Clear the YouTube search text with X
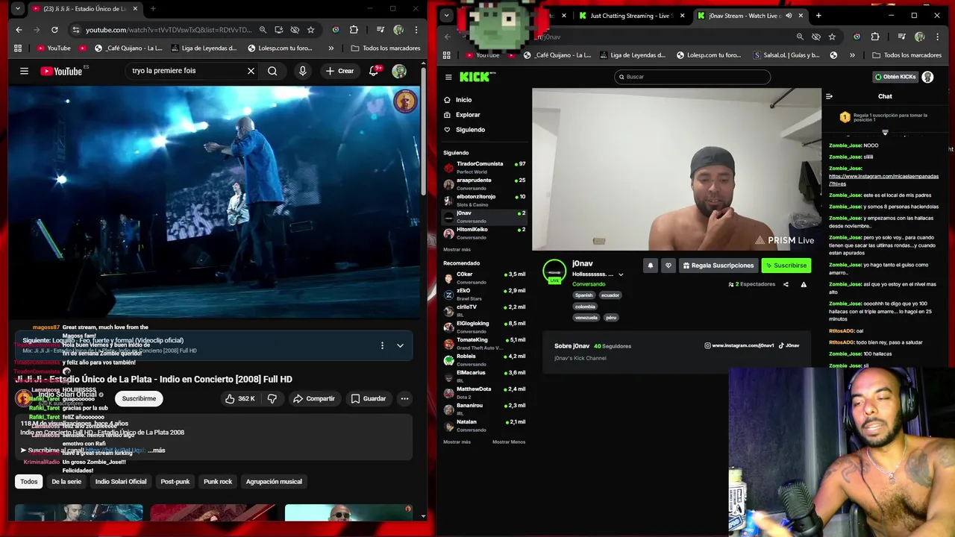The image size is (955, 537). pos(251,71)
